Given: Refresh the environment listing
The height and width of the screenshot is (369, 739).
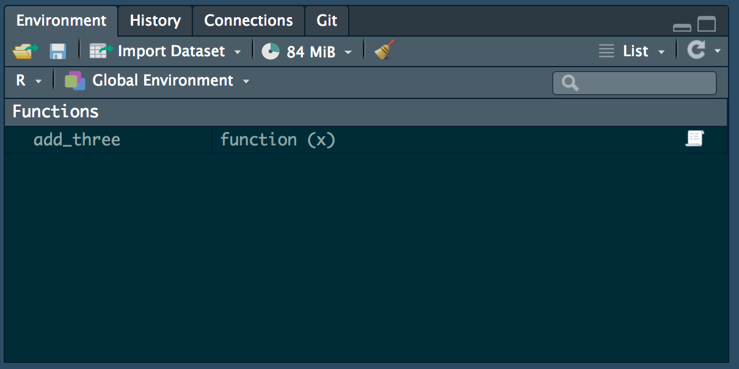Looking at the screenshot, I should (698, 51).
